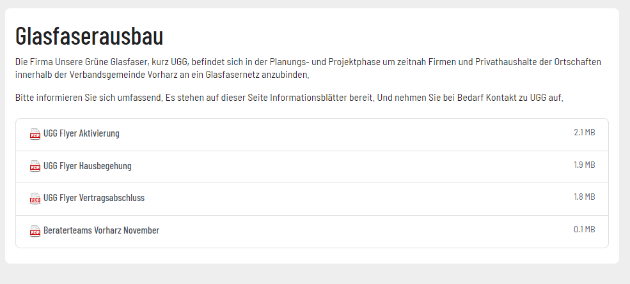
Task: Click the PDF icon beside UGG Flyer Vertragsabschluss
Action: 35,198
